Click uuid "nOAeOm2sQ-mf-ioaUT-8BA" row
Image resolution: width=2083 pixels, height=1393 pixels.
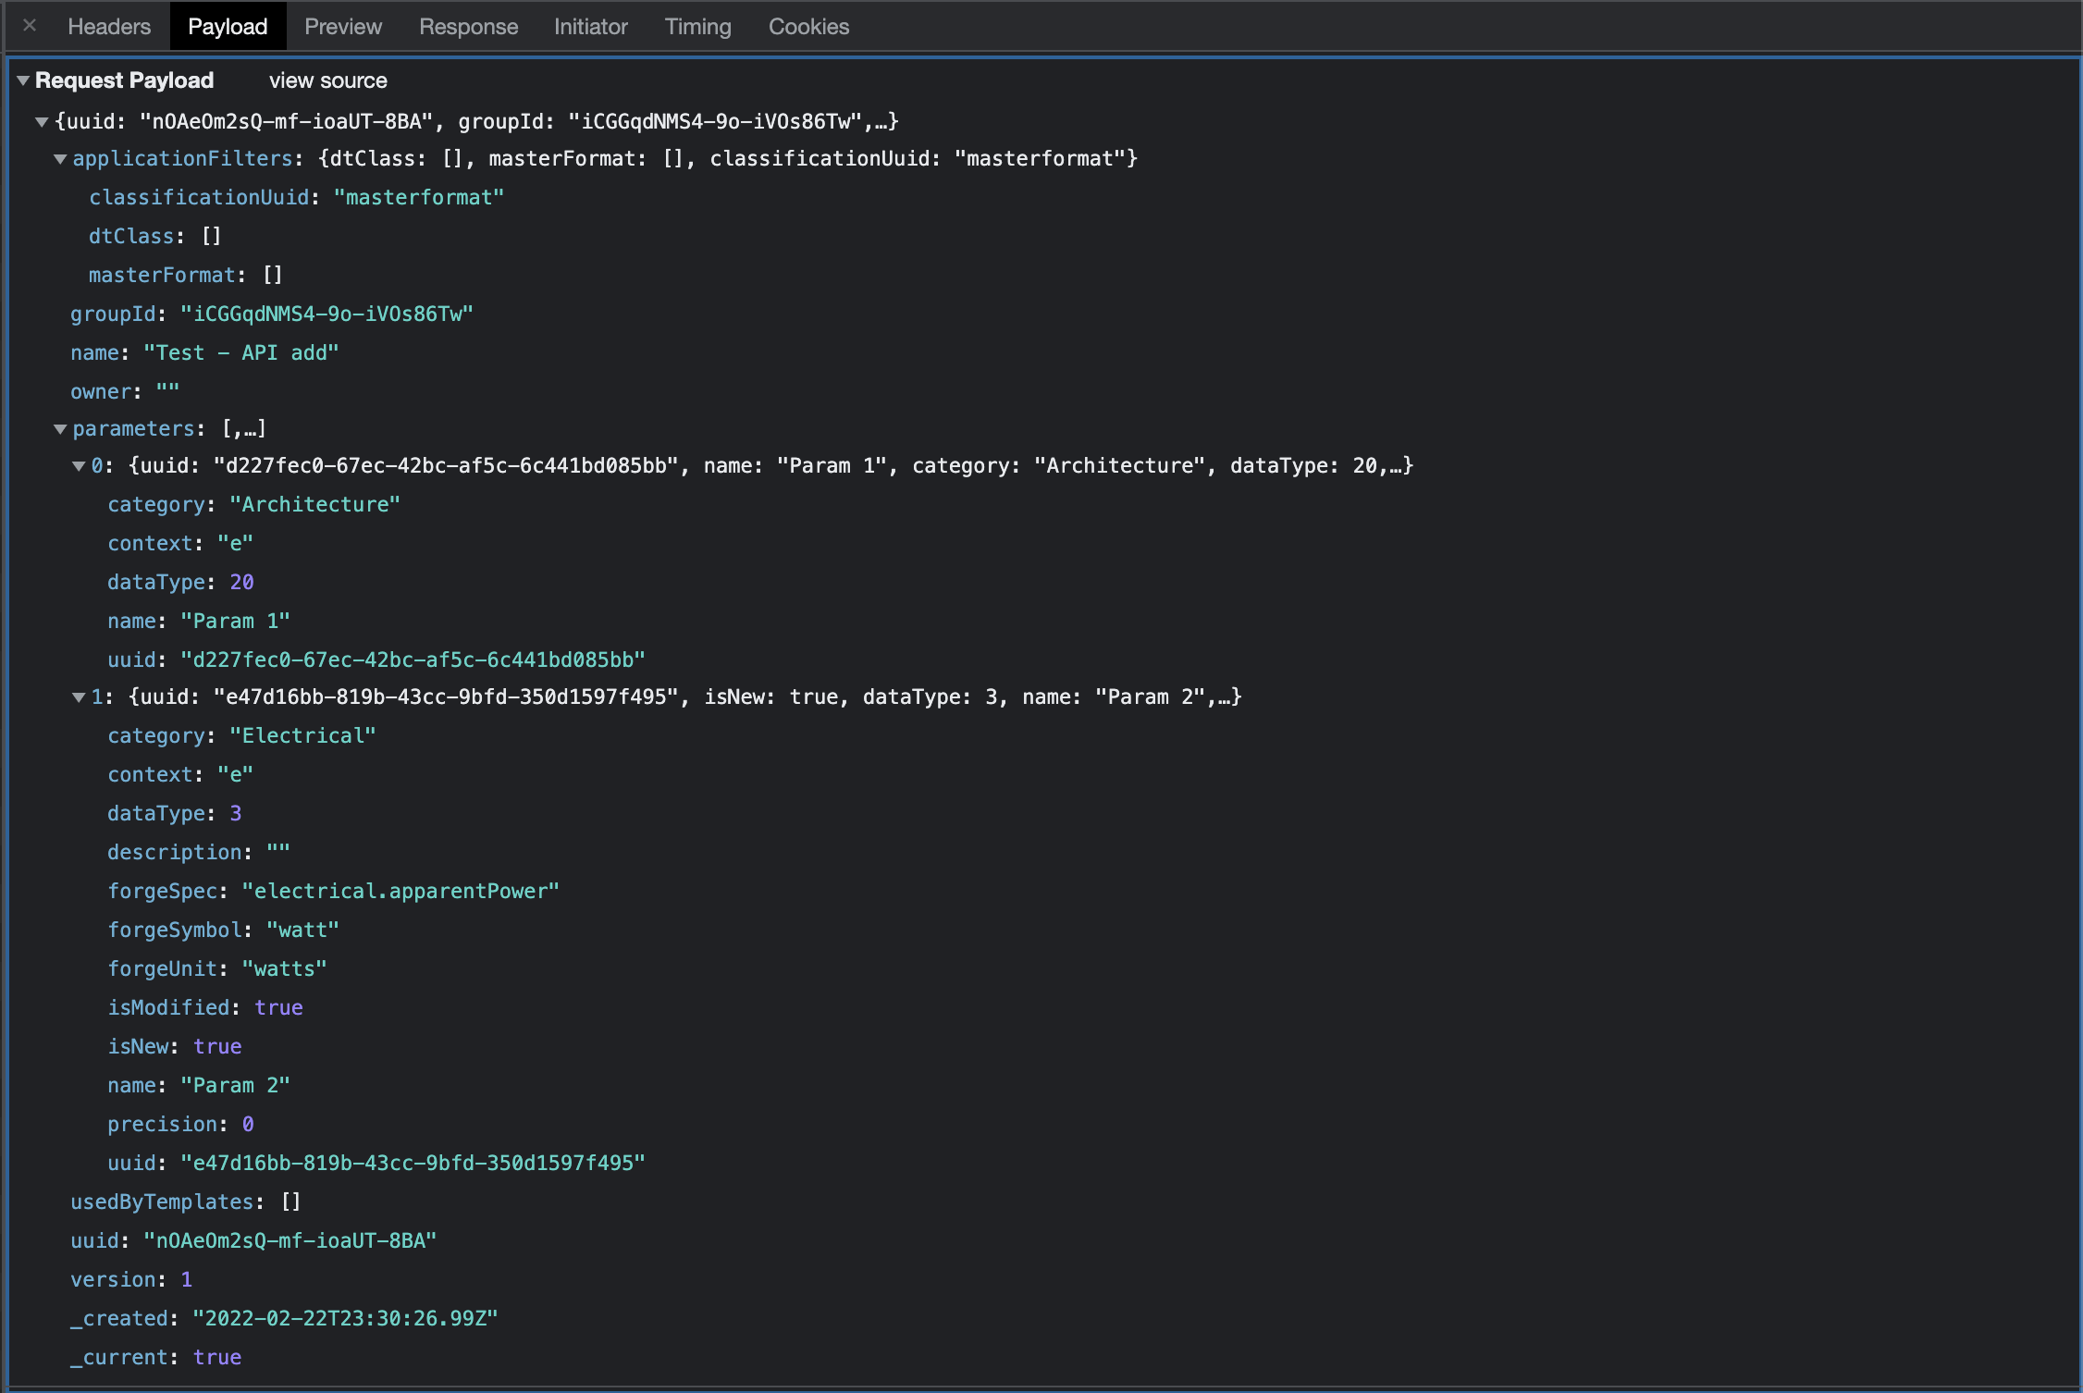click(x=253, y=1241)
